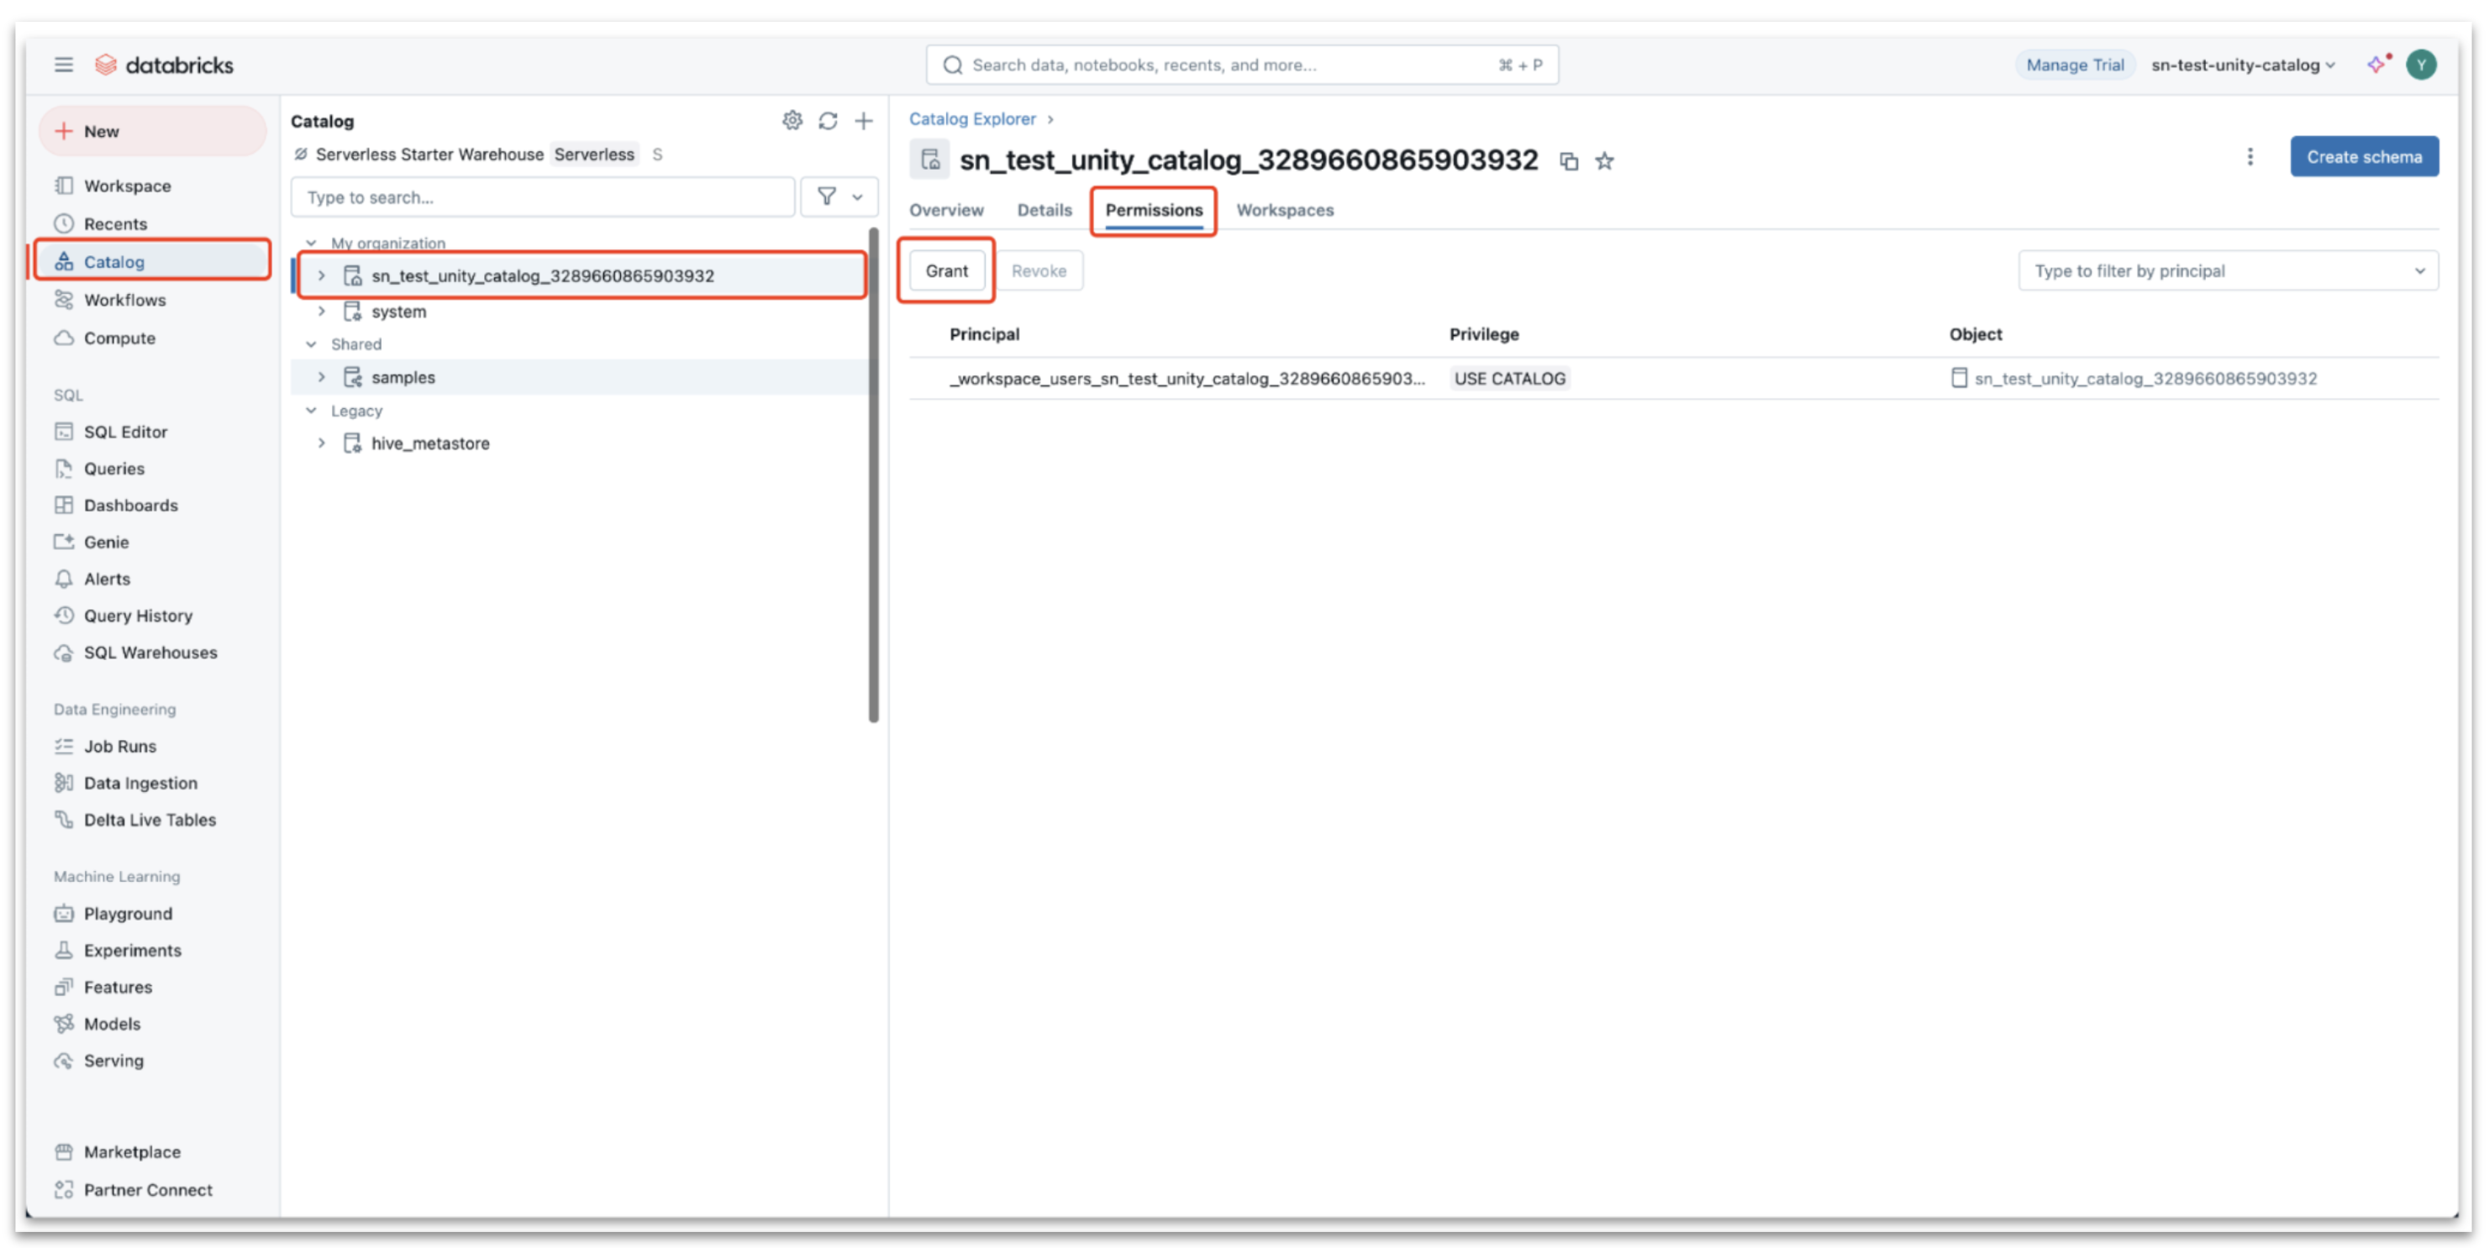Open the filter by principal dropdown
Viewport: 2489px width, 1248px height.
pyautogui.click(x=2226, y=270)
